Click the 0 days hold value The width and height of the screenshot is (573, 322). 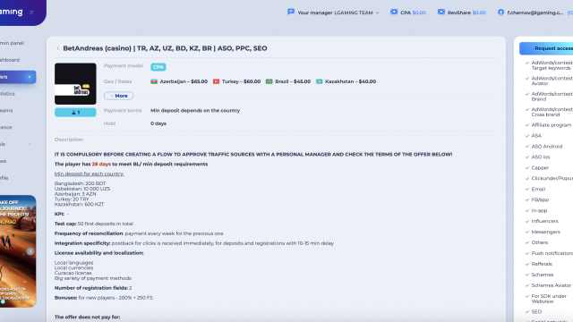click(158, 123)
